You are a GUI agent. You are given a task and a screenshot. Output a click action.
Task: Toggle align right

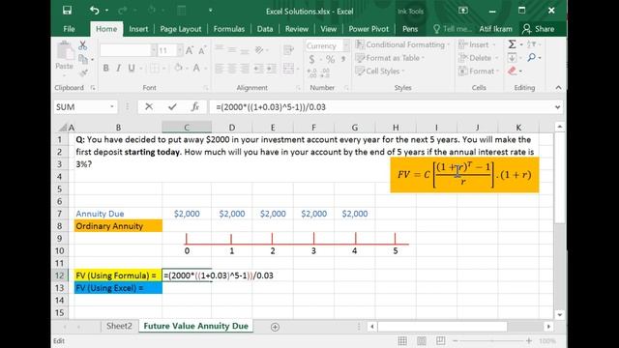pyautogui.click(x=245, y=69)
